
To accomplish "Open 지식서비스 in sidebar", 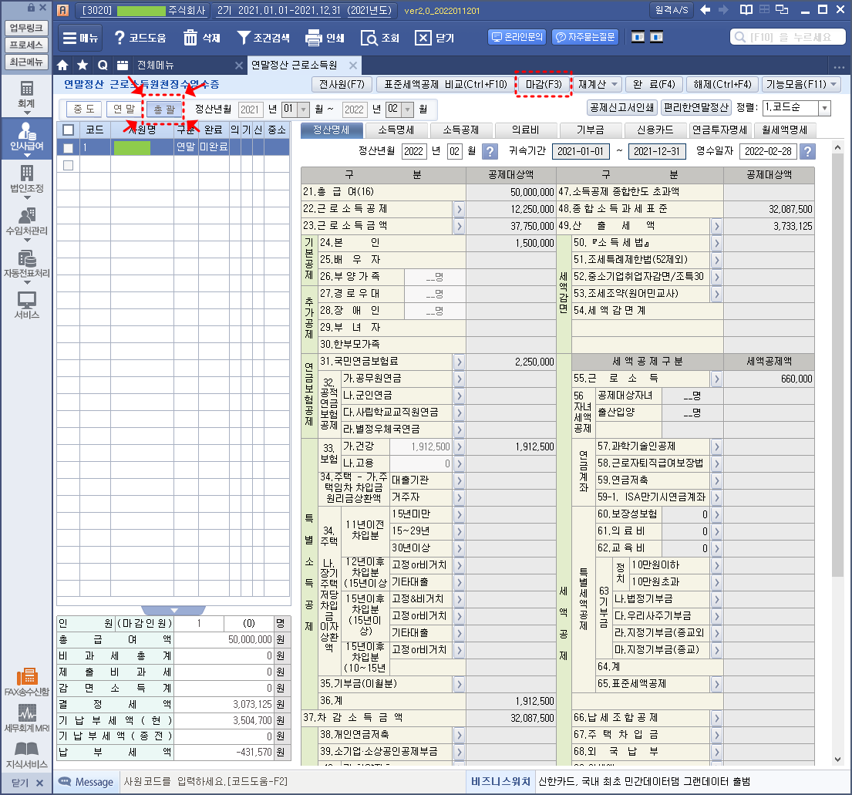I will 27,754.
